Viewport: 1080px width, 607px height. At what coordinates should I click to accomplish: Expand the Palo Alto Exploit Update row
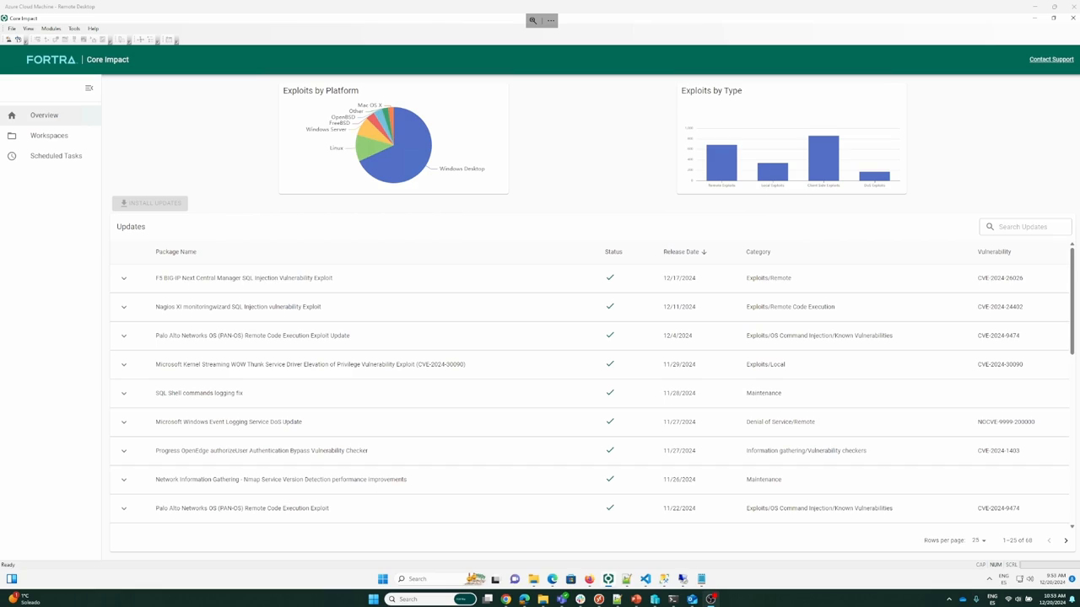tap(124, 336)
